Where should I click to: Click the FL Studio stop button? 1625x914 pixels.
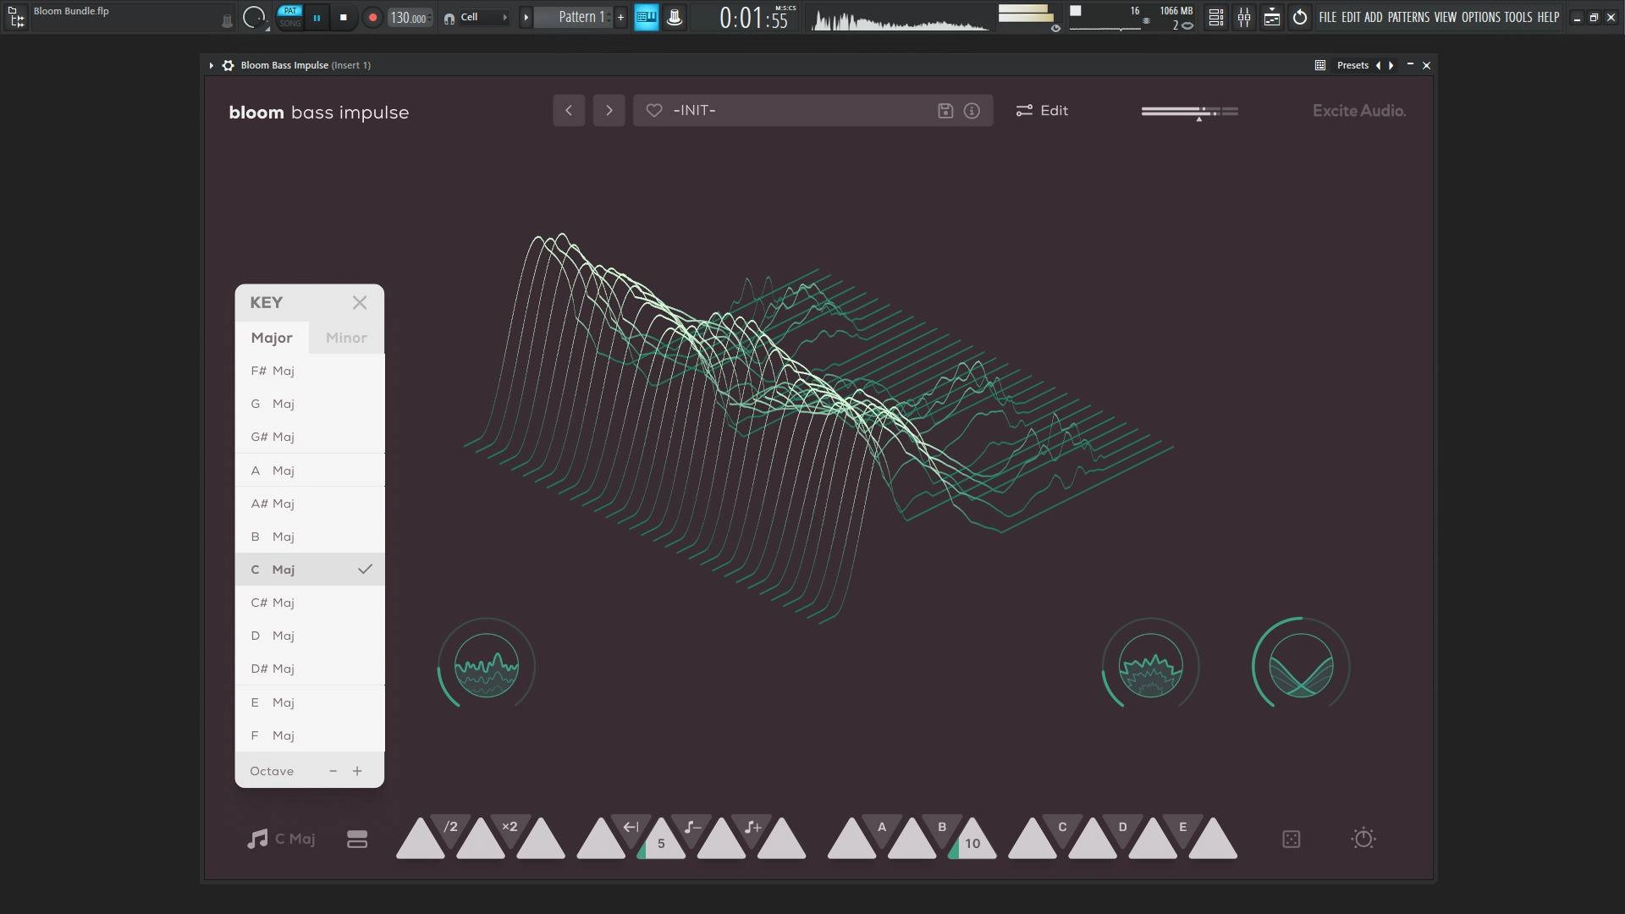[343, 17]
